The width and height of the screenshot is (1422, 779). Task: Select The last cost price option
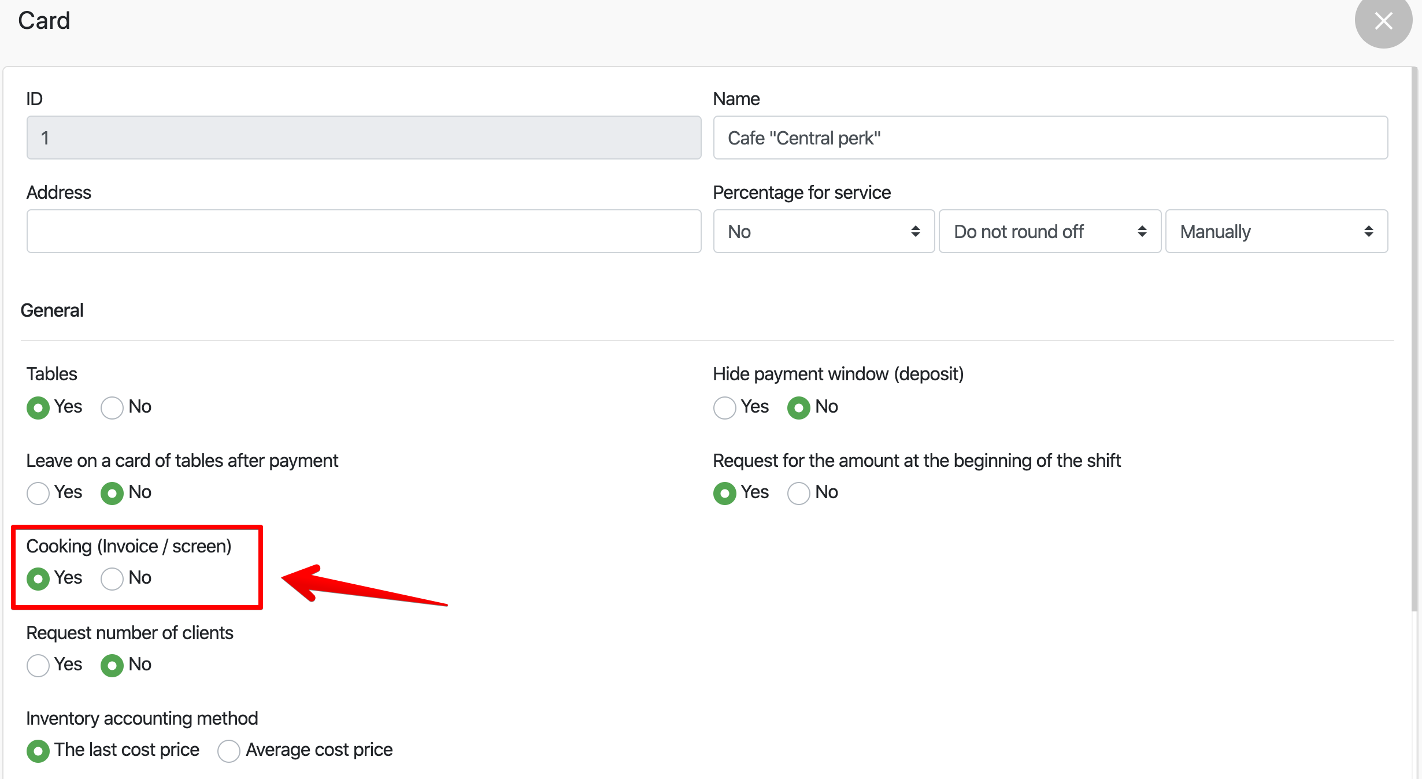(38, 751)
